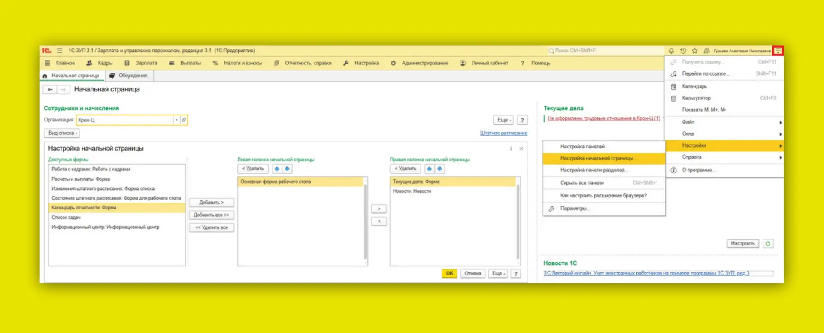Image resolution: width=824 pixels, height=333 pixels.
Task: Switch to the Обсуждения tab
Action: click(x=128, y=76)
